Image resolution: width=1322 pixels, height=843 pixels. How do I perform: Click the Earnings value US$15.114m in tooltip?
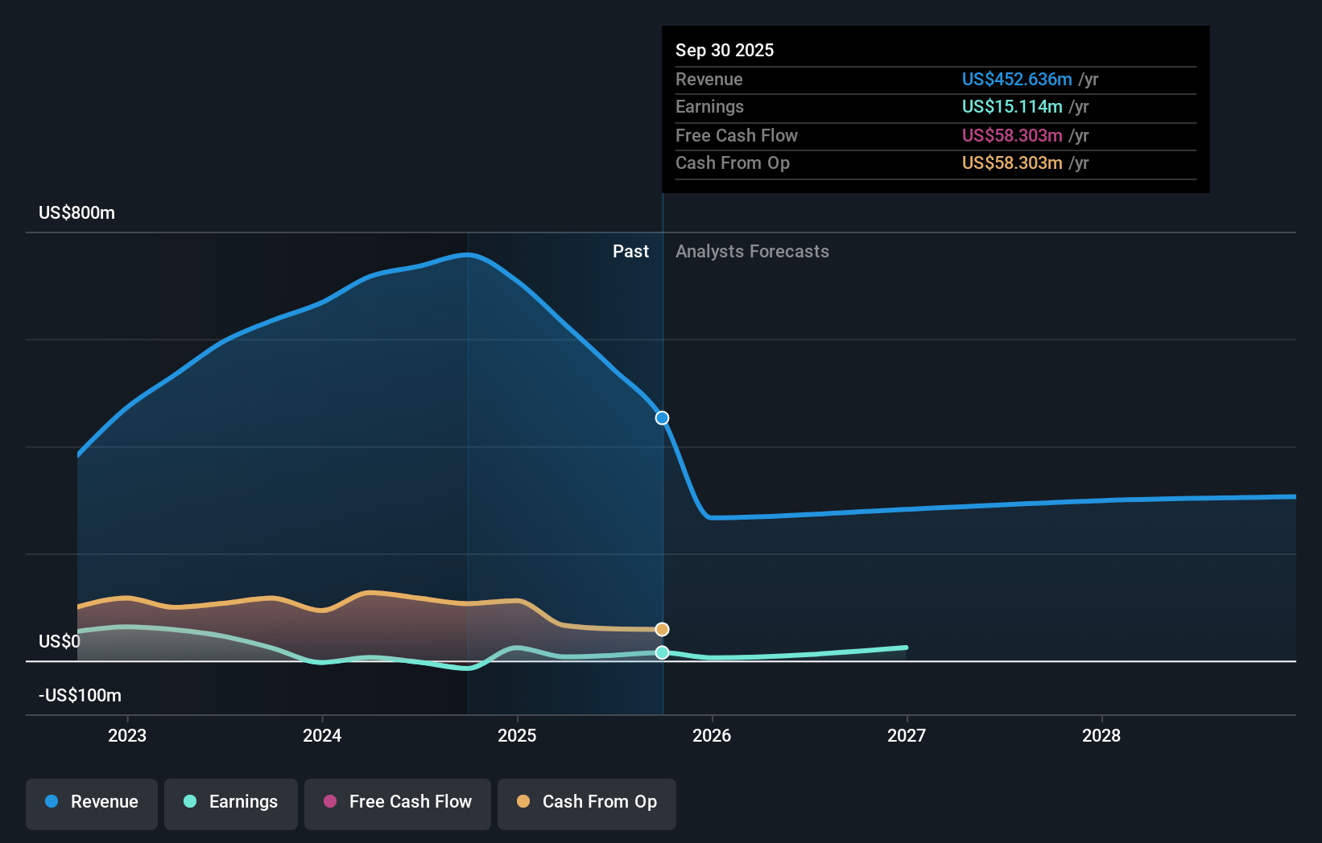[1012, 107]
